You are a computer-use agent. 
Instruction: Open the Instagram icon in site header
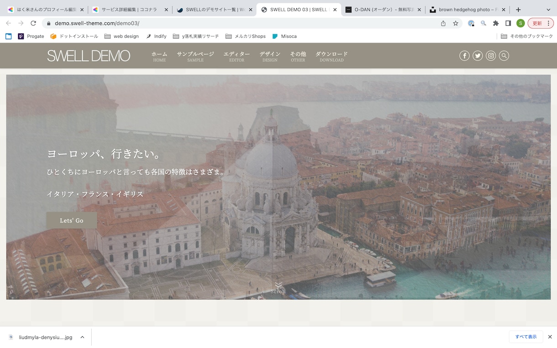click(491, 56)
